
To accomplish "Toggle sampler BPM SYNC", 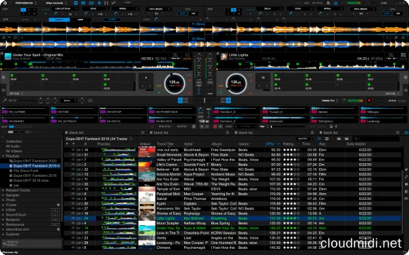I will [x=164, y=126].
